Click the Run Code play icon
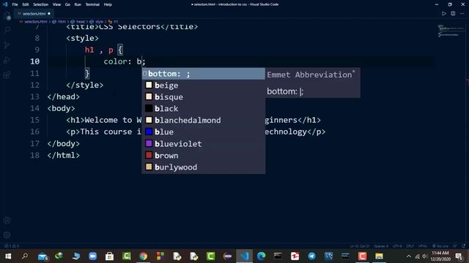Screen dimensions: 469x263 tap(444, 14)
